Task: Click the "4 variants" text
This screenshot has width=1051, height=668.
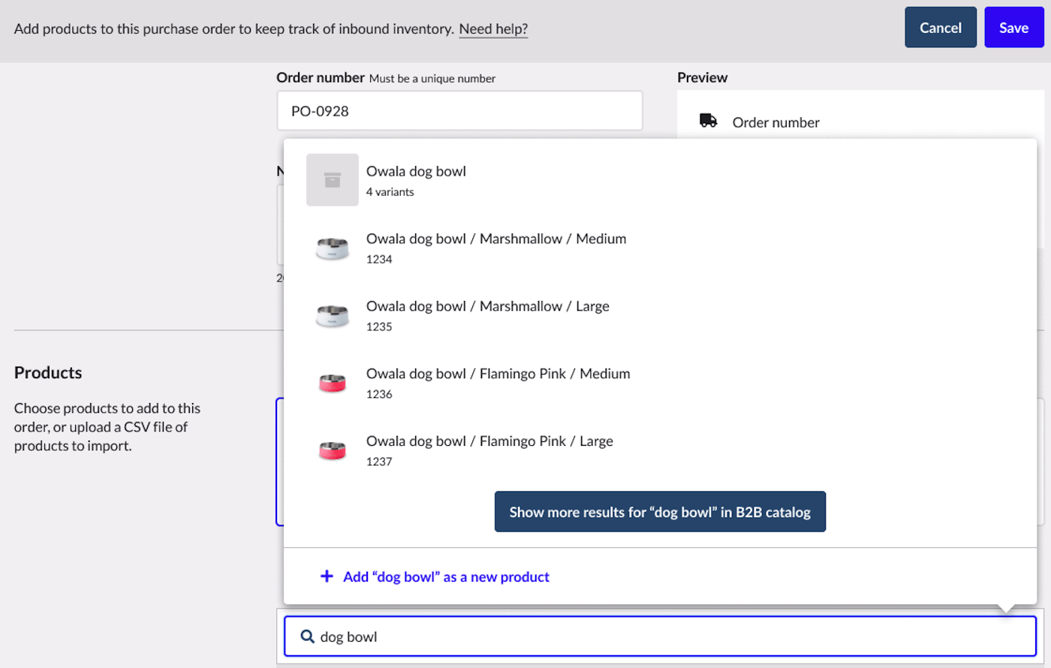Action: 390,192
